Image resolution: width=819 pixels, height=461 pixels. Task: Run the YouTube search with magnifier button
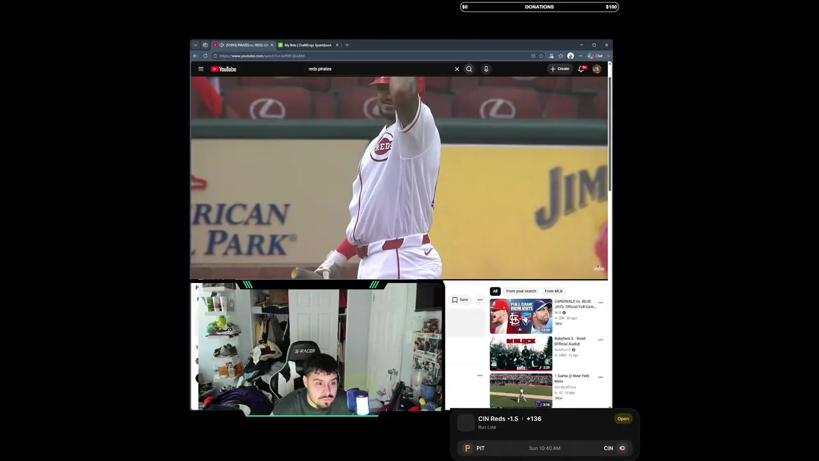pyautogui.click(x=469, y=69)
